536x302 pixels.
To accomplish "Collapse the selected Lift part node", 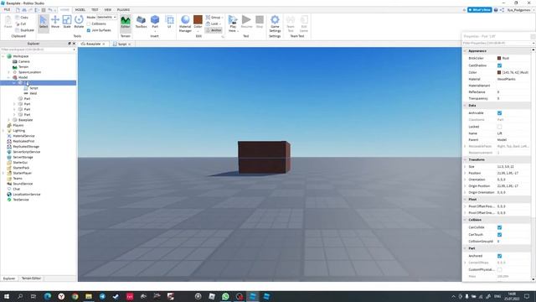I will 14,83.
